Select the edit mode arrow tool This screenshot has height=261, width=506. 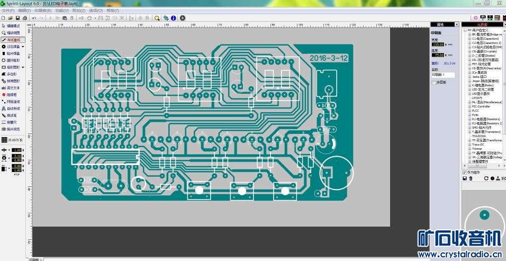tap(12, 26)
